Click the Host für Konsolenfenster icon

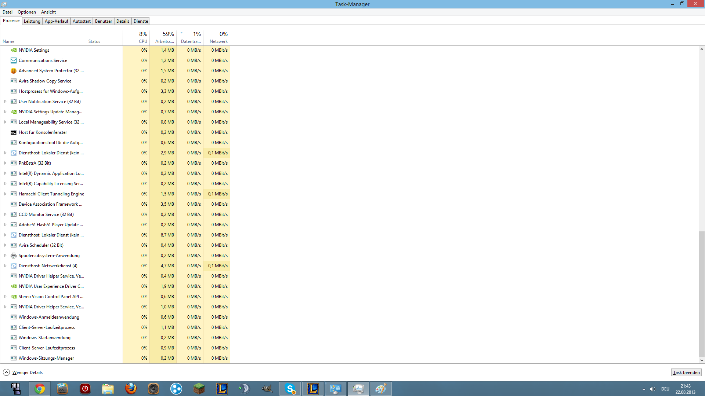click(14, 132)
